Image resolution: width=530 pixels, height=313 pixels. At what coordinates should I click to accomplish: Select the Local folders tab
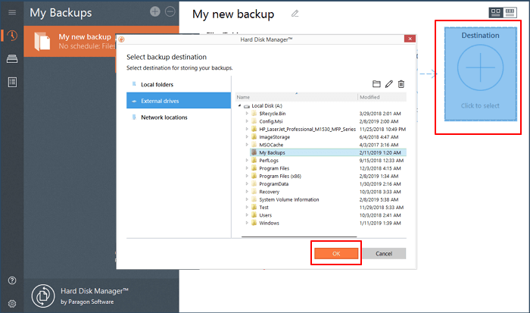tap(157, 84)
